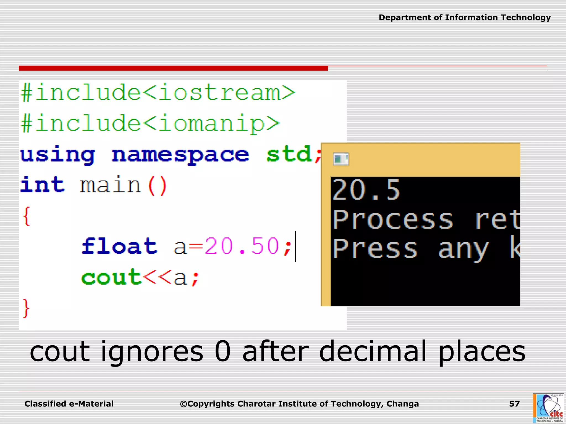566x424 pixels.
Task: Click the console window icon in title bar
Action: [x=341, y=159]
